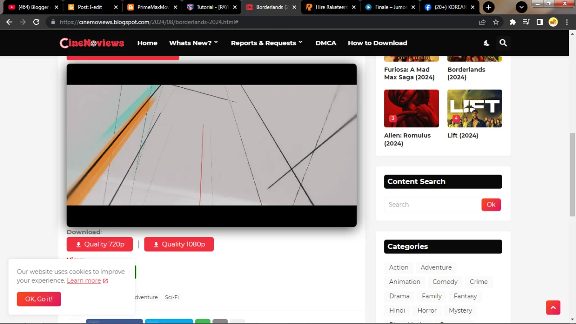576x324 pixels.
Task: Close the Borderlands tab
Action: 294,7
